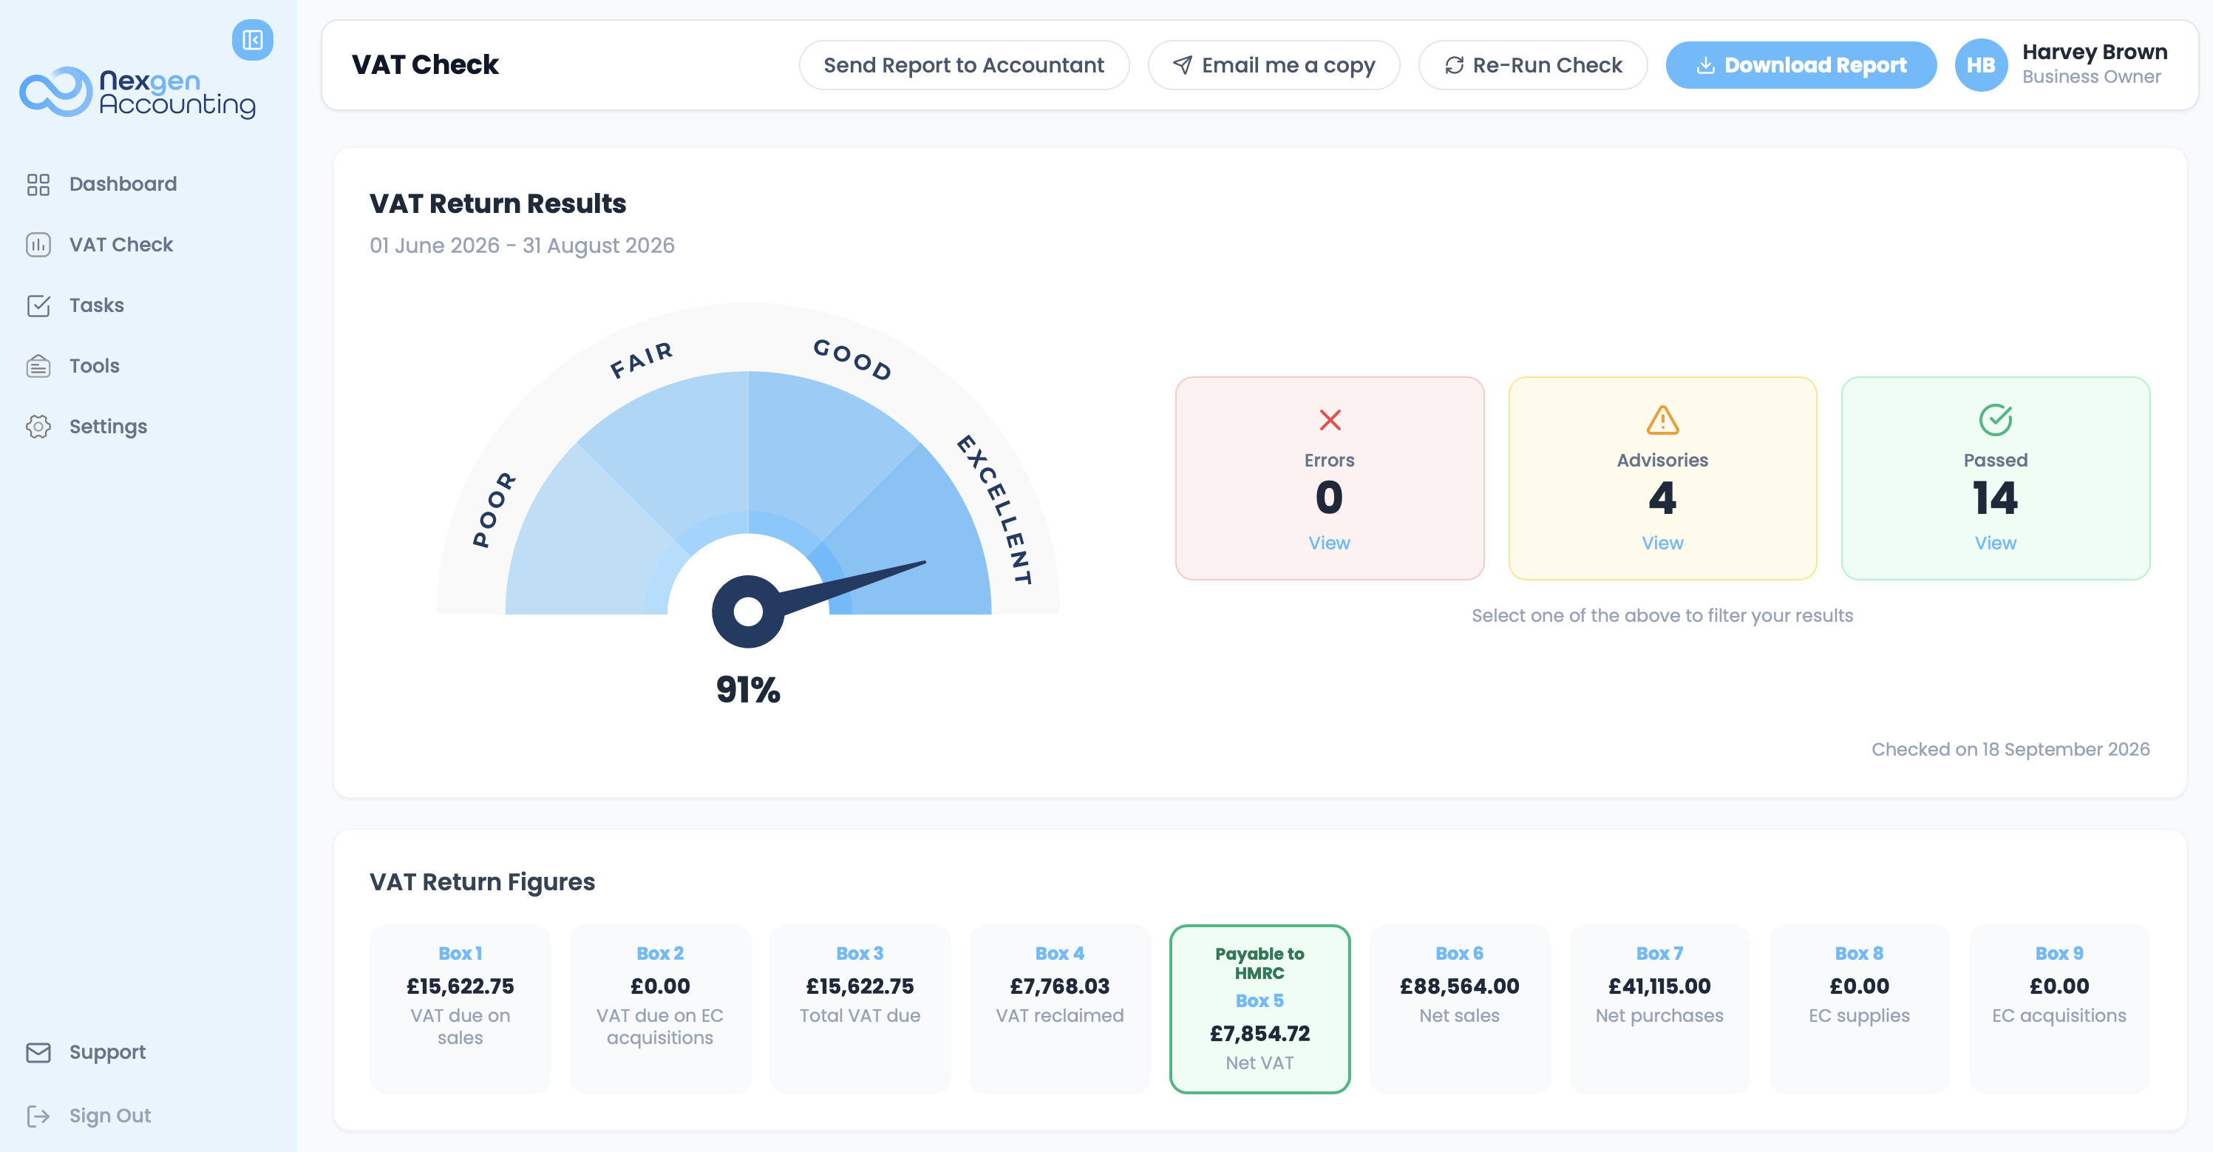
Task: Select the Box 6 Net sales card
Action: click(1459, 1009)
